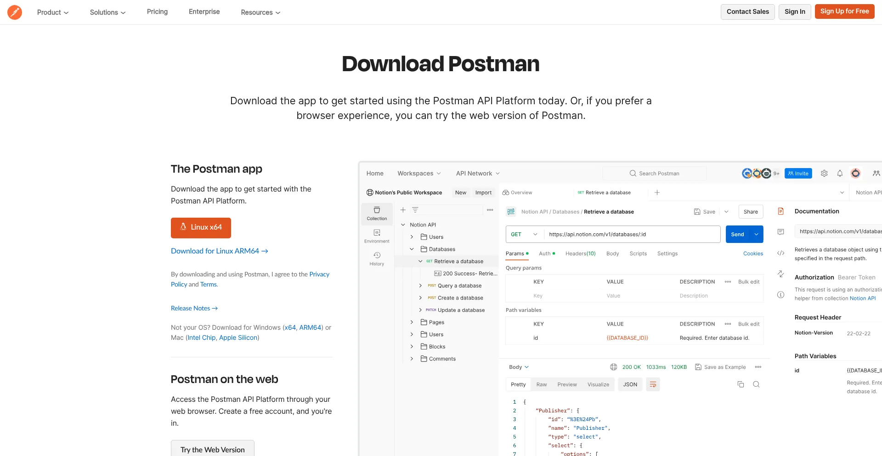Screen dimensions: 882x456
Task: Click the Params tab green dot indicator
Action: (527, 253)
